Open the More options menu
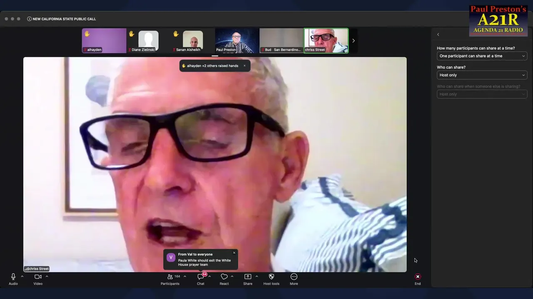The image size is (533, 299). (x=294, y=279)
